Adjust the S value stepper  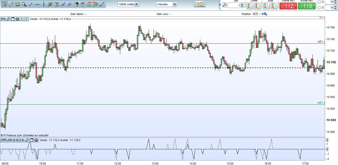coord(336,2)
